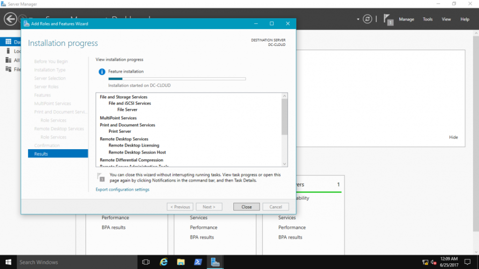This screenshot has width=479, height=269.
Task: Open the dropdown arrow beside refresh icon
Action: [358, 19]
